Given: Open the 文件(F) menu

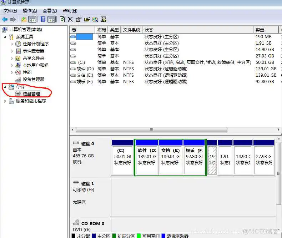Looking at the screenshot, I should (x=10, y=11).
